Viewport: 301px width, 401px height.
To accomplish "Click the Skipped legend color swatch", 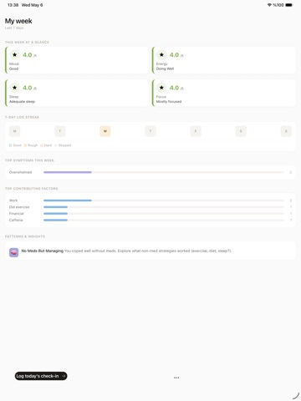I will click(x=56, y=145).
